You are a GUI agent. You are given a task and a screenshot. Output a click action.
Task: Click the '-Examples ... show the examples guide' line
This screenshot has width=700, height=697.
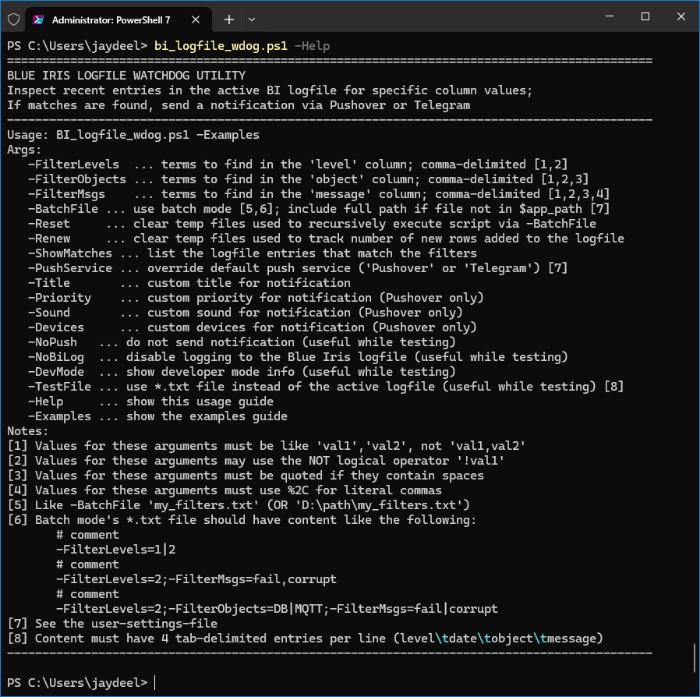point(157,416)
